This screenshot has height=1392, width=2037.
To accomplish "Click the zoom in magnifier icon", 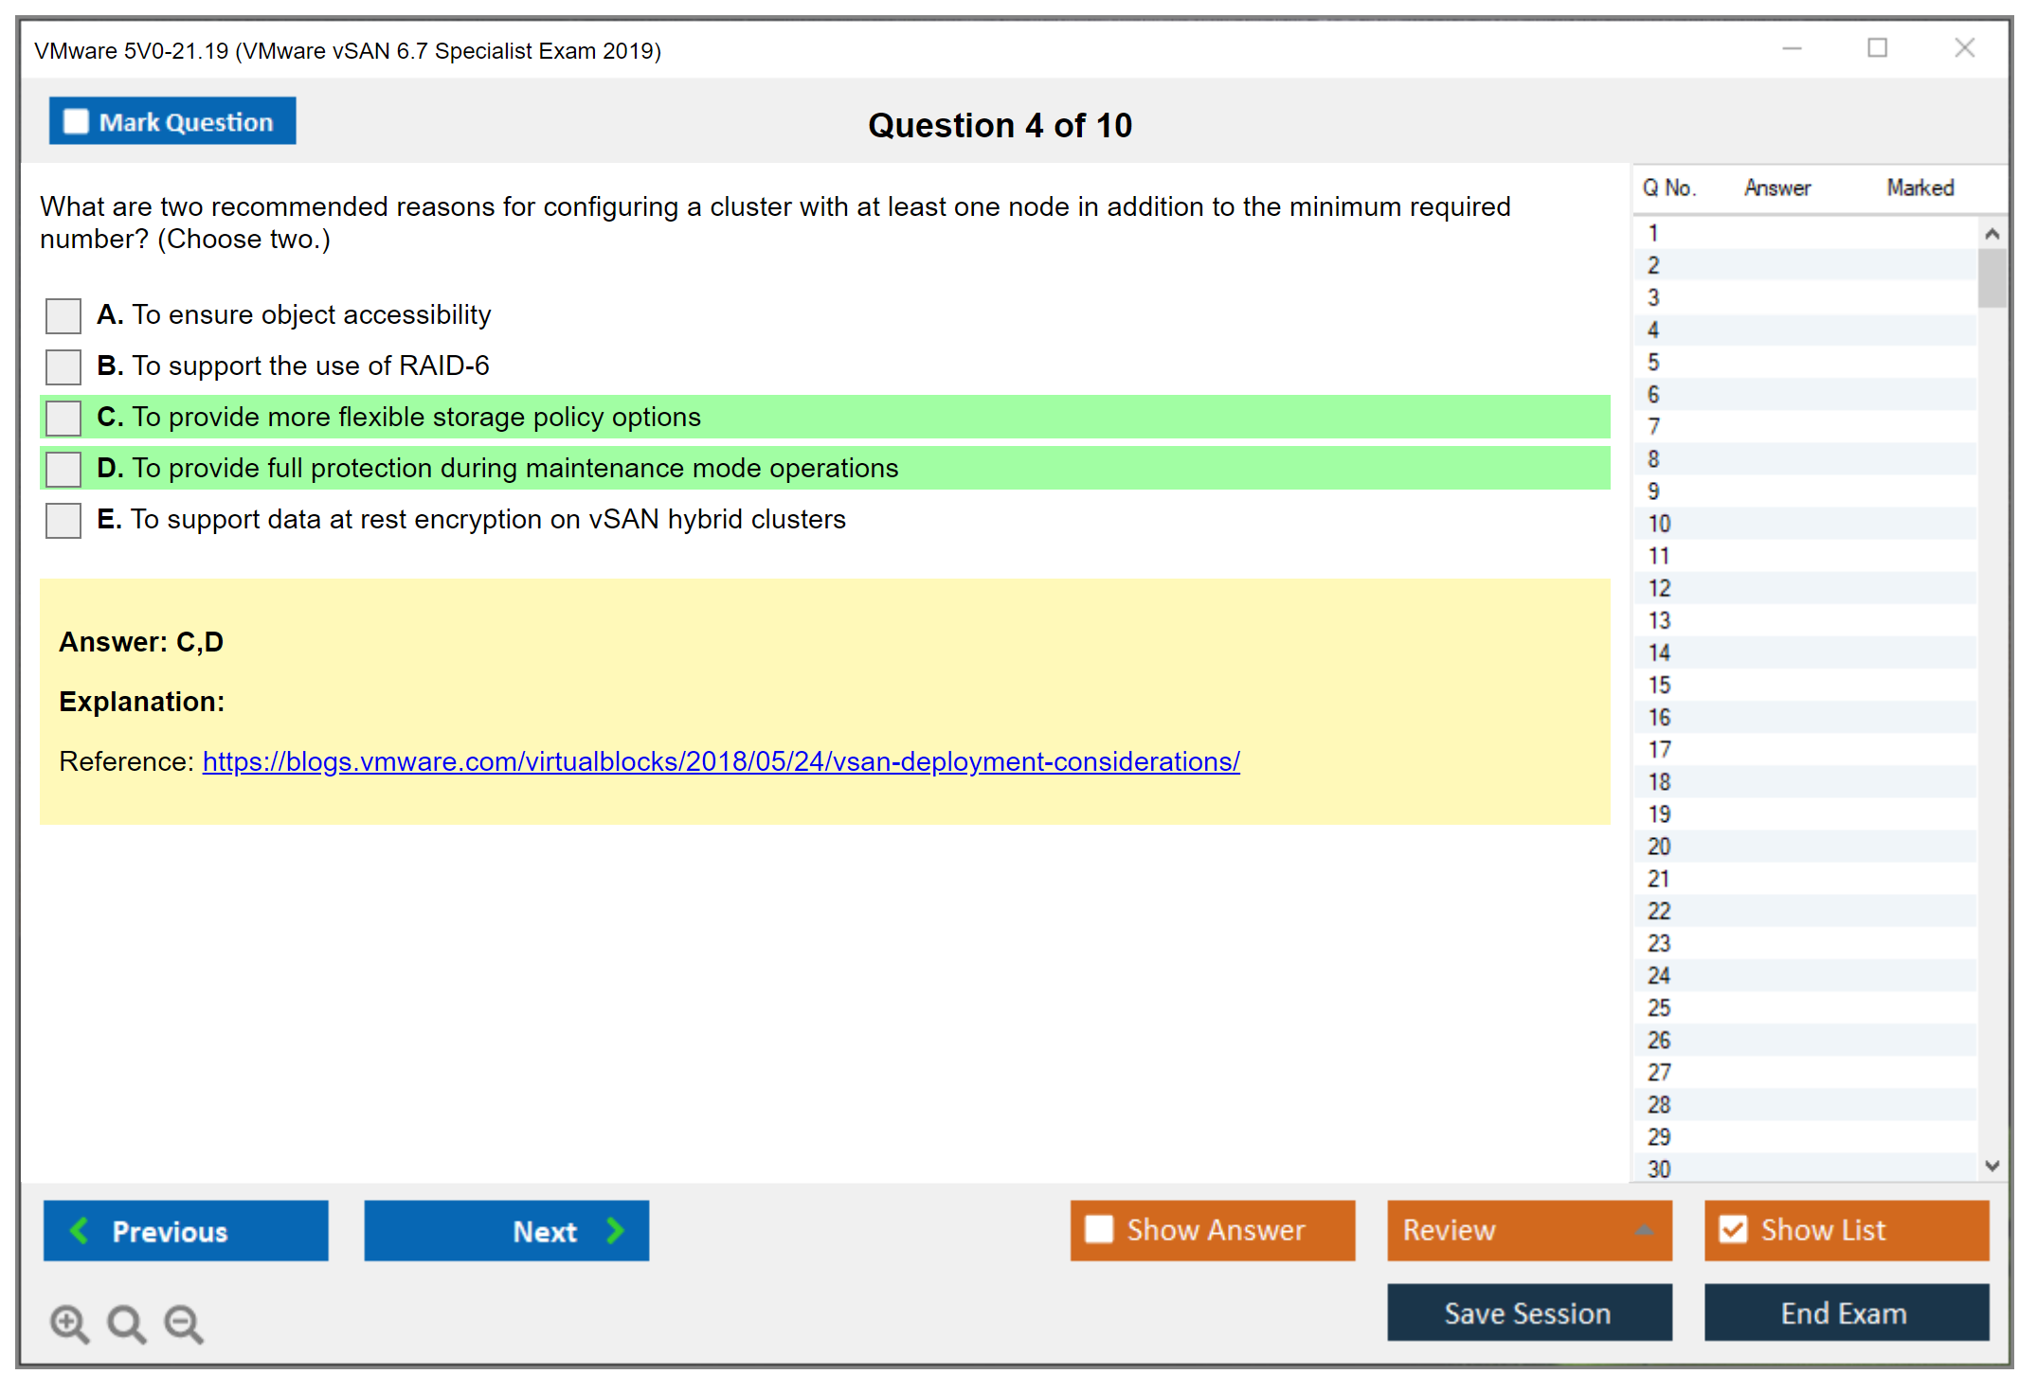I will (69, 1323).
